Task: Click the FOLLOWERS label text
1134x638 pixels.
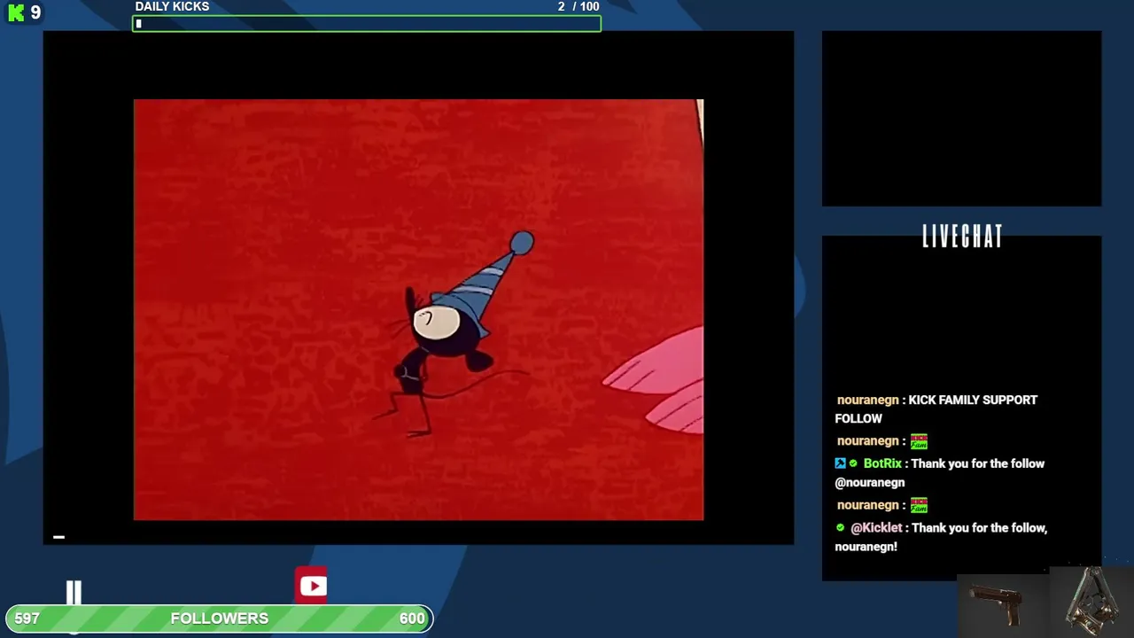Action: click(219, 619)
